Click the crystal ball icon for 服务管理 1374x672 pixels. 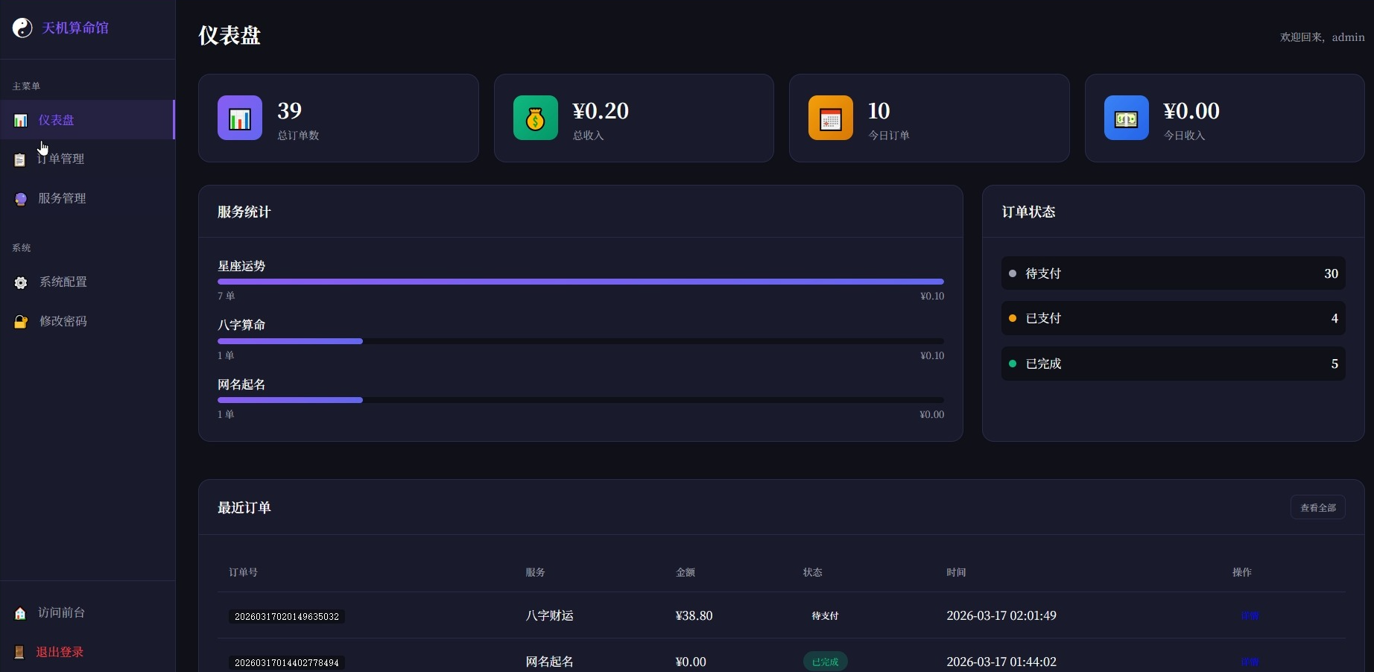[x=21, y=199]
